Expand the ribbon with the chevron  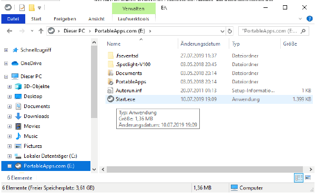[x=300, y=19]
